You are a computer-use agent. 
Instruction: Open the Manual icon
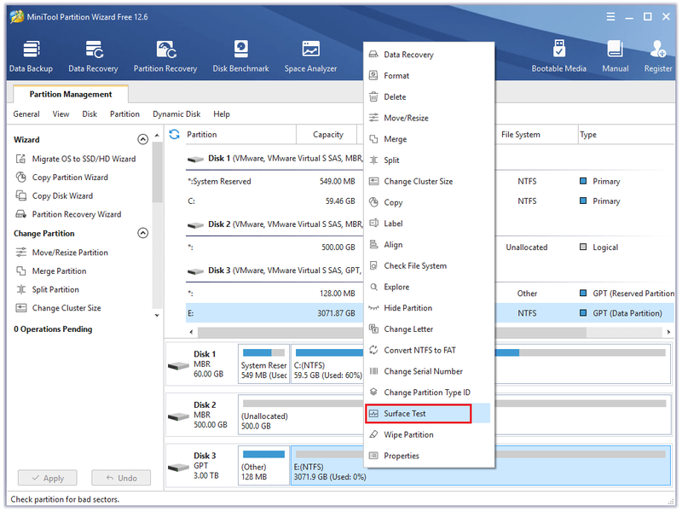pyautogui.click(x=615, y=56)
